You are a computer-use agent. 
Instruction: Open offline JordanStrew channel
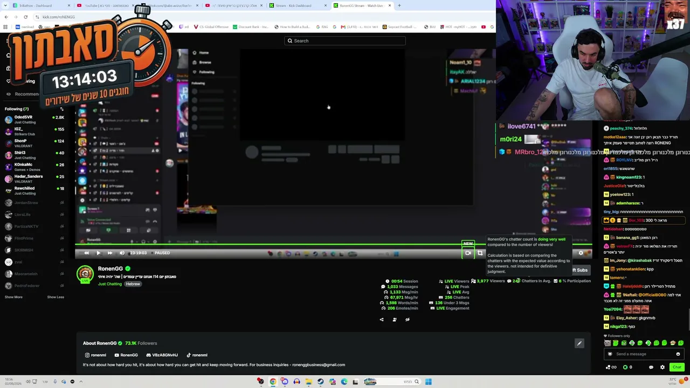[x=34, y=203]
